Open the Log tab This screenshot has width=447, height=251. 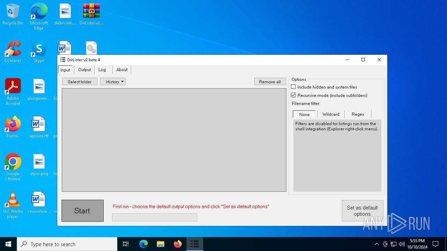(102, 70)
